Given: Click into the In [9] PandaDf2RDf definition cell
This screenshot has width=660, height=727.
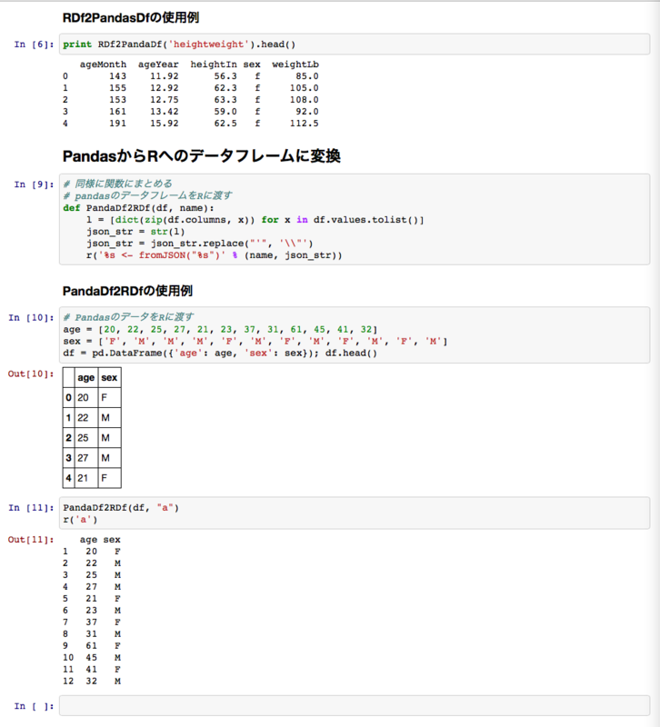Looking at the screenshot, I should [x=355, y=219].
